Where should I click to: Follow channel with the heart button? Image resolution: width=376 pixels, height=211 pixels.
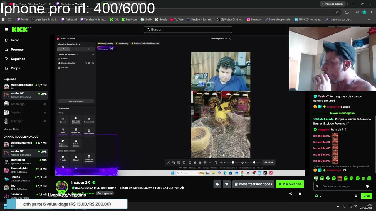(227, 184)
